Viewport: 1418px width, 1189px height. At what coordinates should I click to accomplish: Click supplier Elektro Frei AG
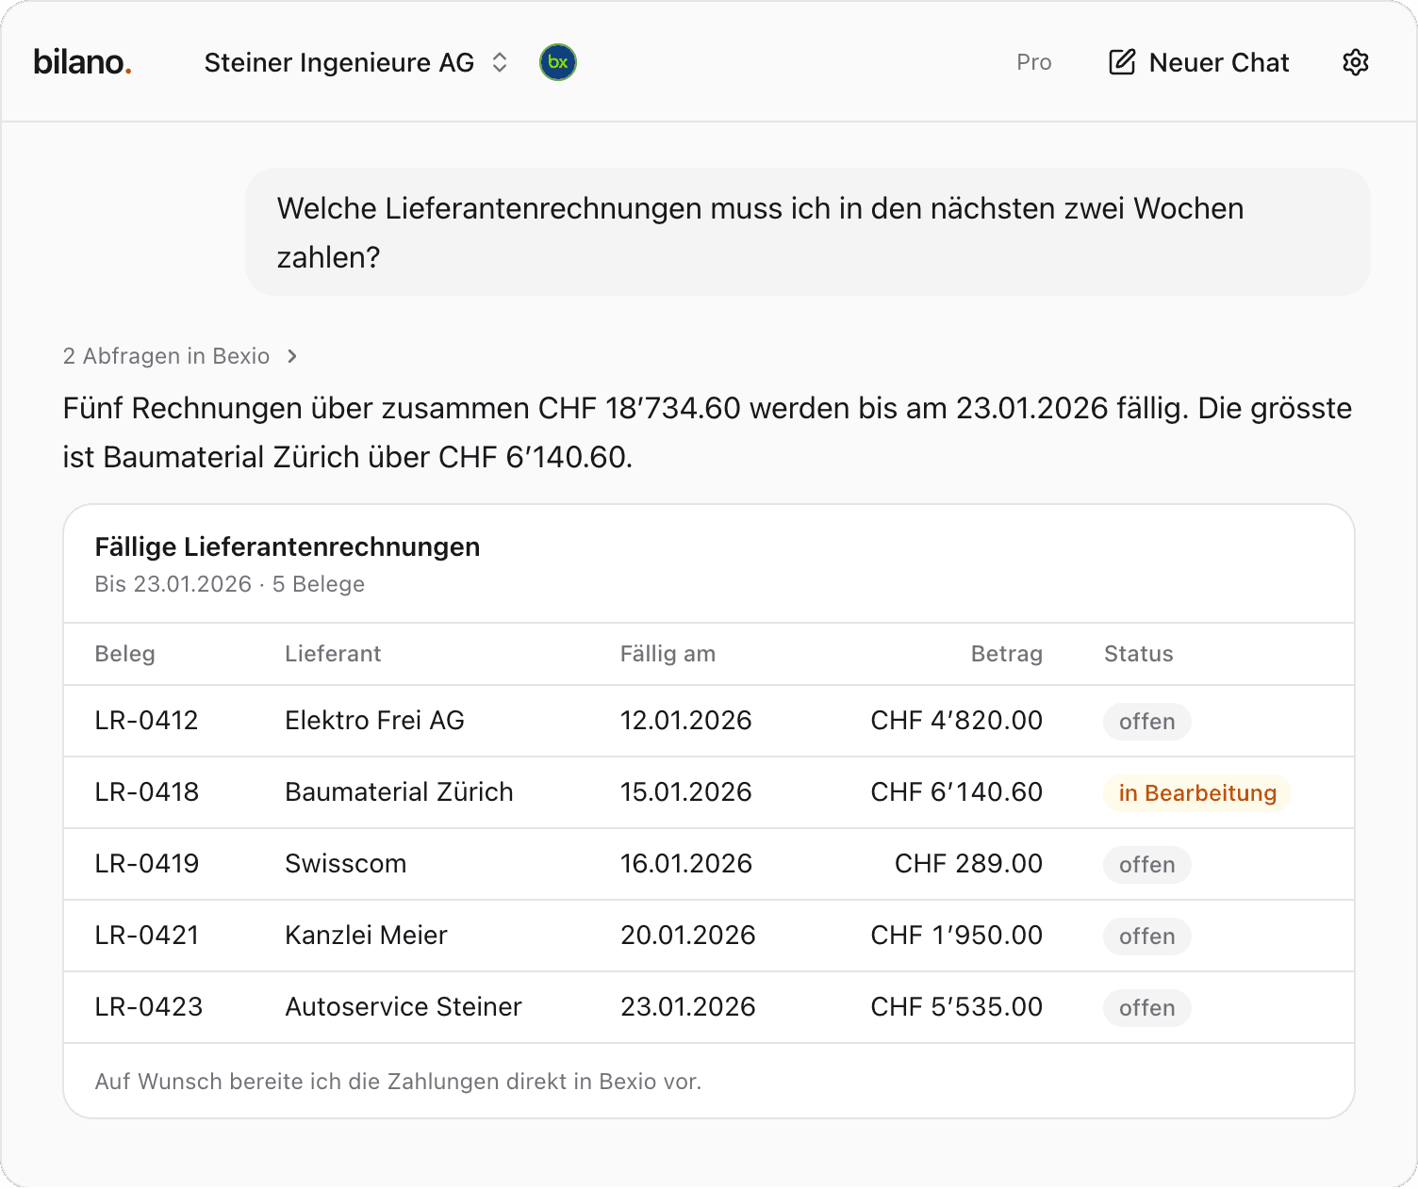coord(374,721)
